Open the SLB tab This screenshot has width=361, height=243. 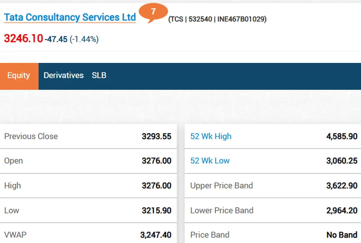click(x=99, y=75)
